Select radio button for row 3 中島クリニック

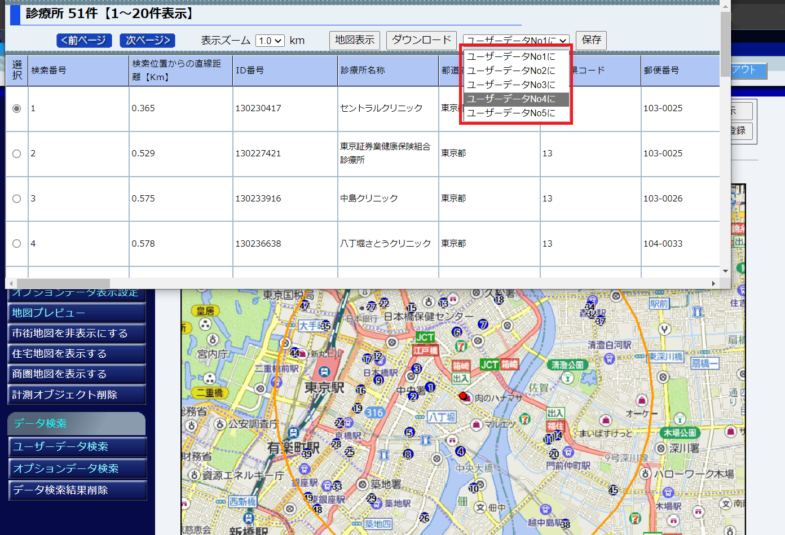point(17,199)
